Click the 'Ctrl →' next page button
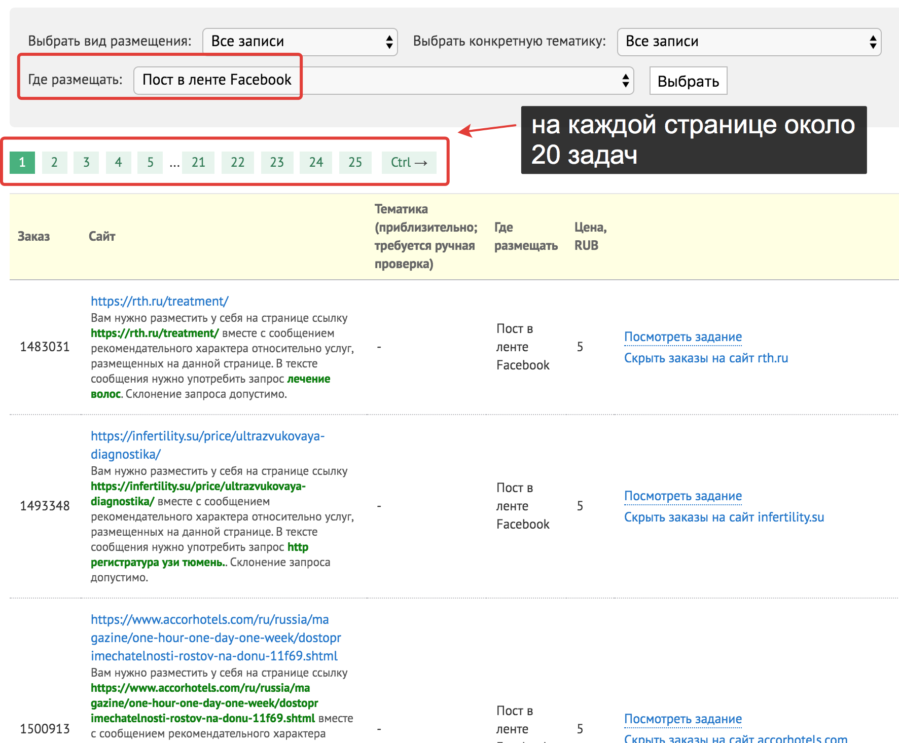The height and width of the screenshot is (743, 899). tap(409, 162)
